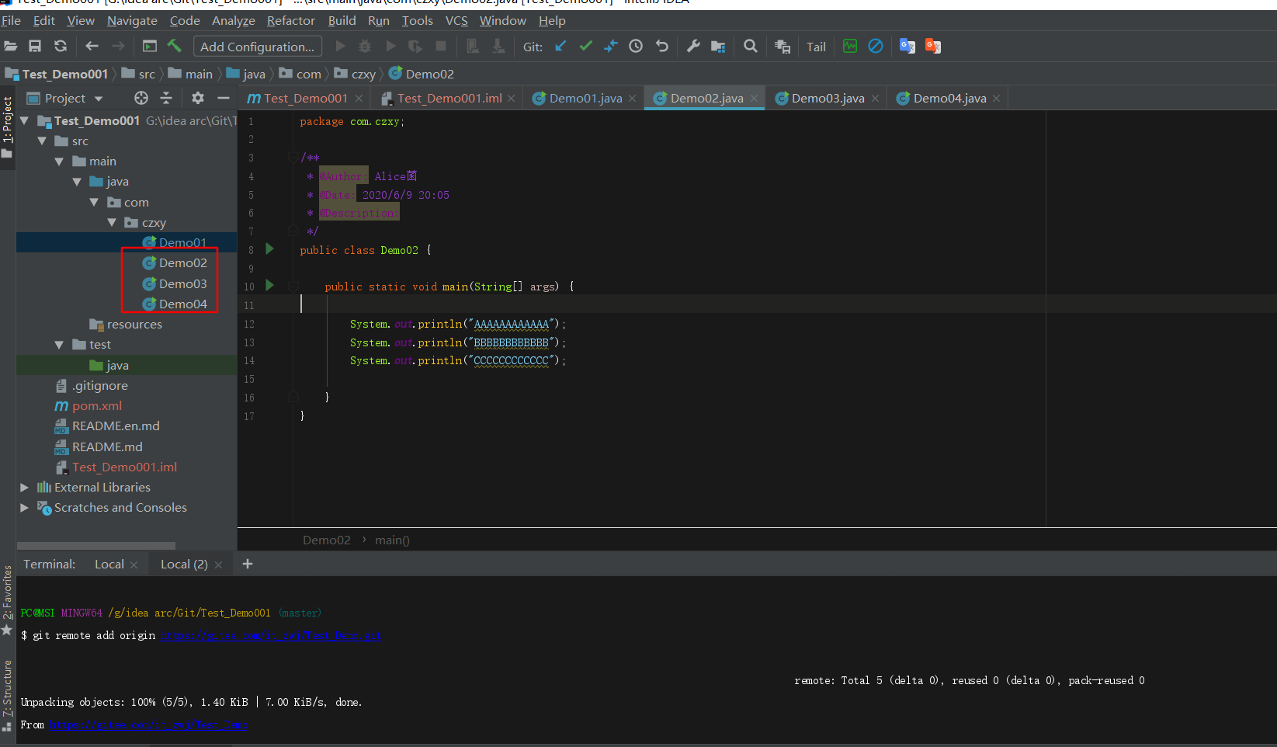Open the VCS menu
The width and height of the screenshot is (1277, 747).
(x=456, y=20)
